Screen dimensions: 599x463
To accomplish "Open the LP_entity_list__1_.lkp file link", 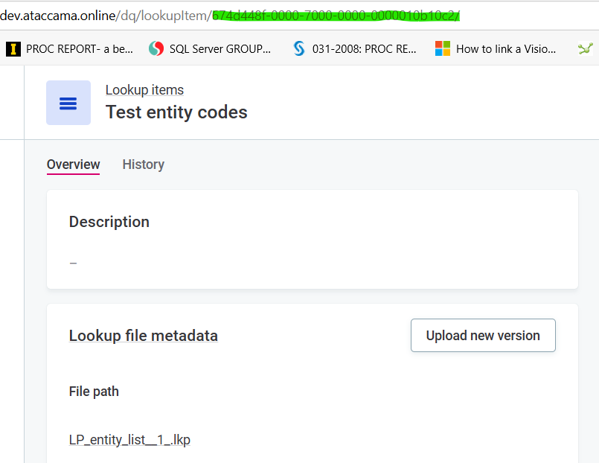I will 129,440.
